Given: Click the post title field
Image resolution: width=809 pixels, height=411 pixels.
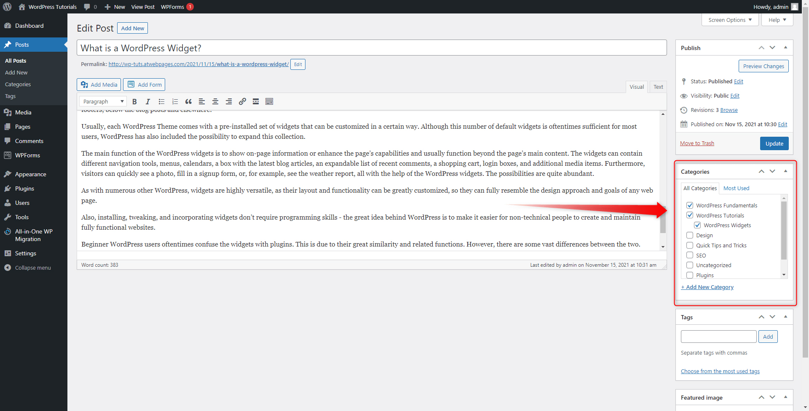Looking at the screenshot, I should (372, 48).
